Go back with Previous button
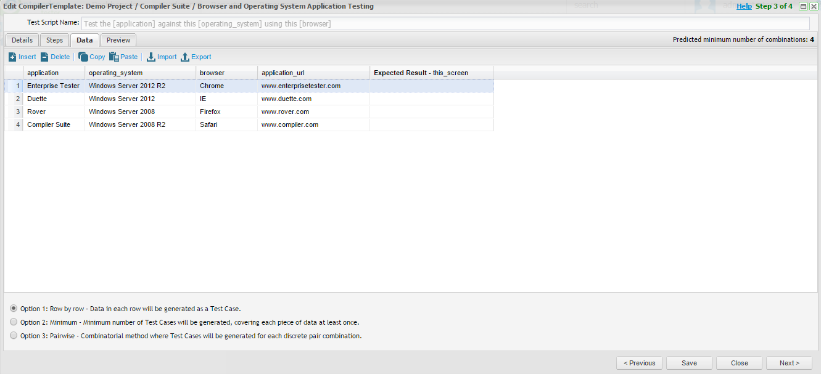 [639, 363]
